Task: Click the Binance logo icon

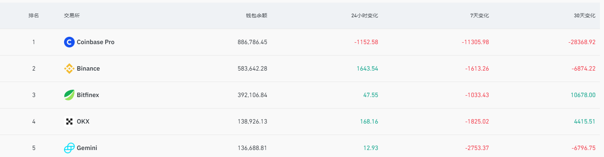Action: (x=69, y=69)
